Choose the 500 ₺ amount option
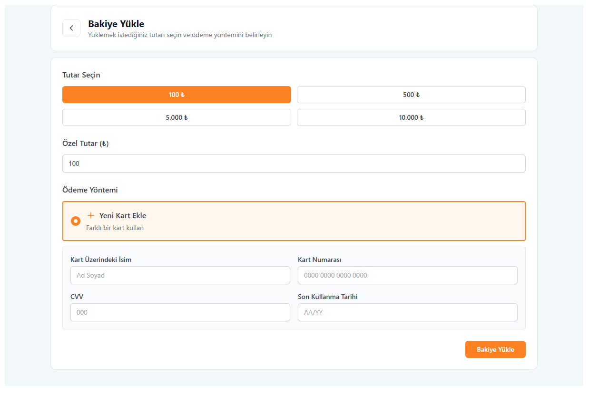The width and height of the screenshot is (589, 395). [x=411, y=95]
